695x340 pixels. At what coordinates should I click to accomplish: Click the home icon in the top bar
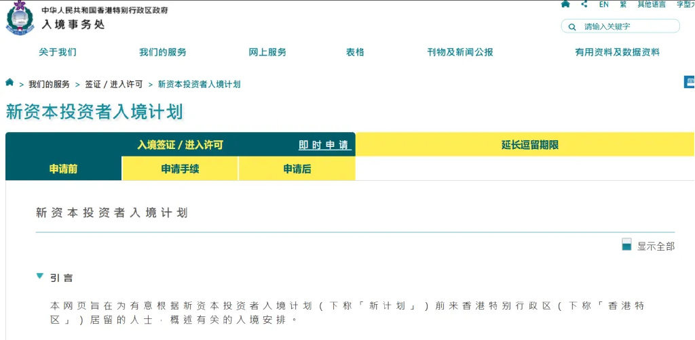[565, 4]
